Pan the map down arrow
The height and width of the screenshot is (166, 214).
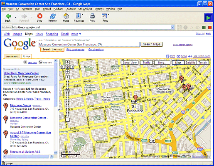(x=67, y=71)
